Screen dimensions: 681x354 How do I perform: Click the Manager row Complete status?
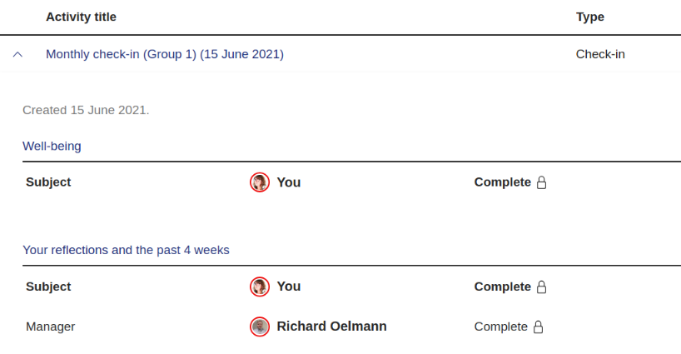point(500,327)
